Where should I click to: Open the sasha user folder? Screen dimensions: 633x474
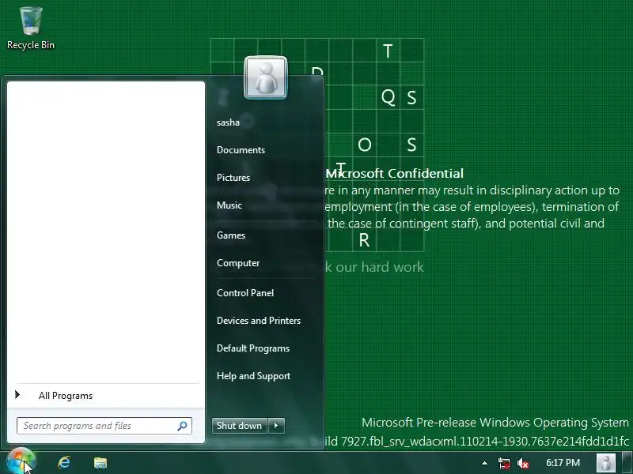228,122
